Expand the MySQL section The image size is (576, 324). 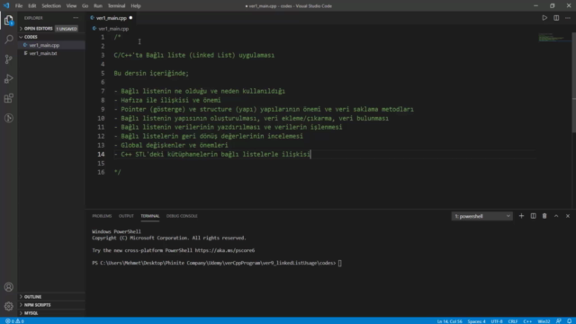pyautogui.click(x=51, y=313)
